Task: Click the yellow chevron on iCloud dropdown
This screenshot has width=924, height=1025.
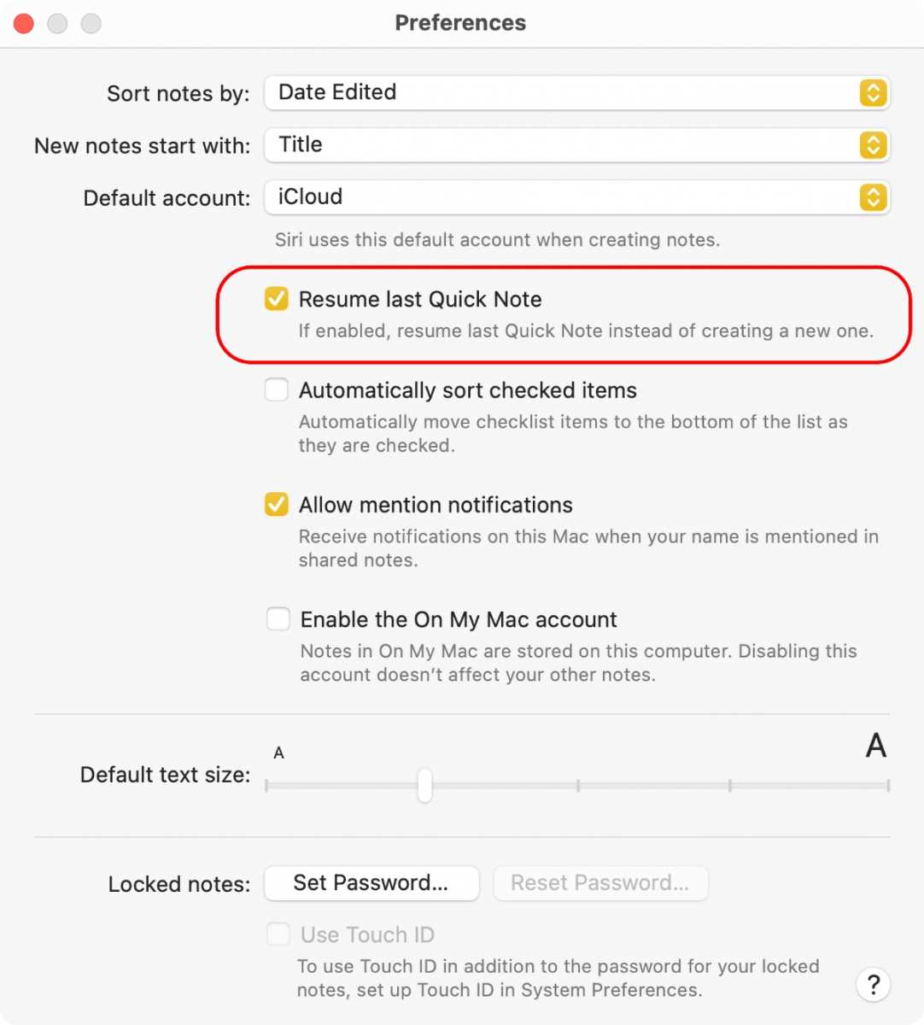Action: [873, 197]
